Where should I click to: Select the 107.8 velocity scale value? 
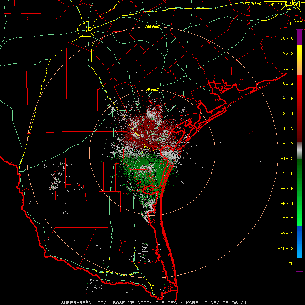287,38
